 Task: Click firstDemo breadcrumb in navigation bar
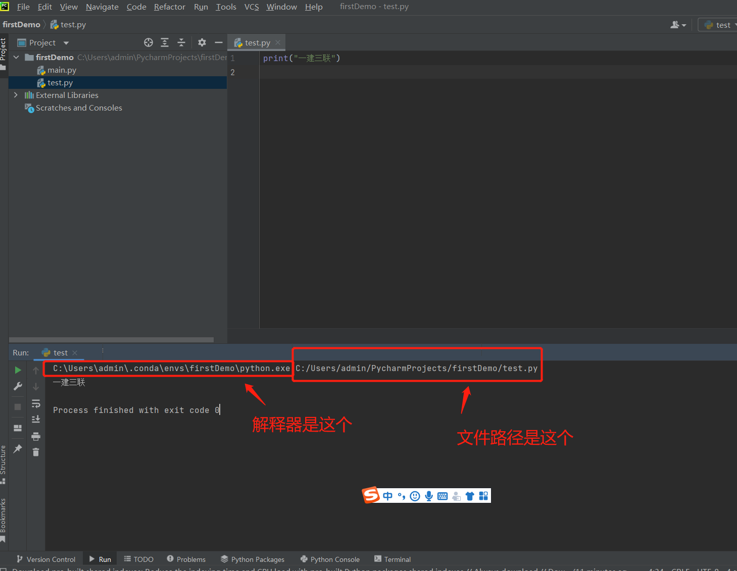(21, 24)
